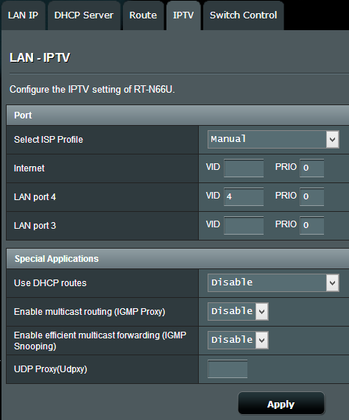Open the DHCP Server tab
The height and width of the screenshot is (420, 349).
[84, 15]
